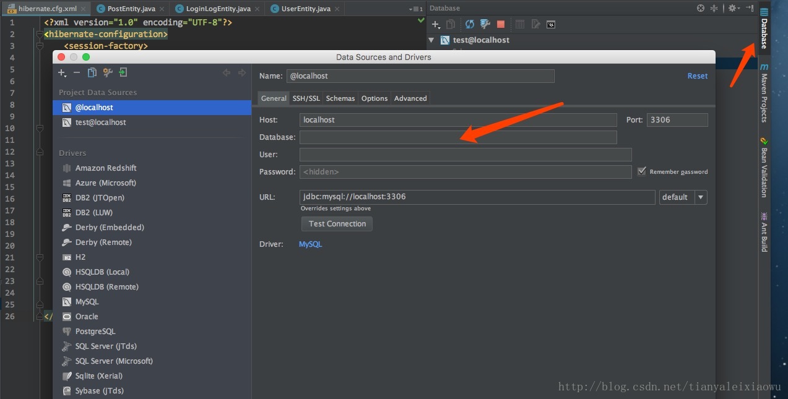
Task: Select @localhost in Project Data Sources
Action: pos(152,108)
